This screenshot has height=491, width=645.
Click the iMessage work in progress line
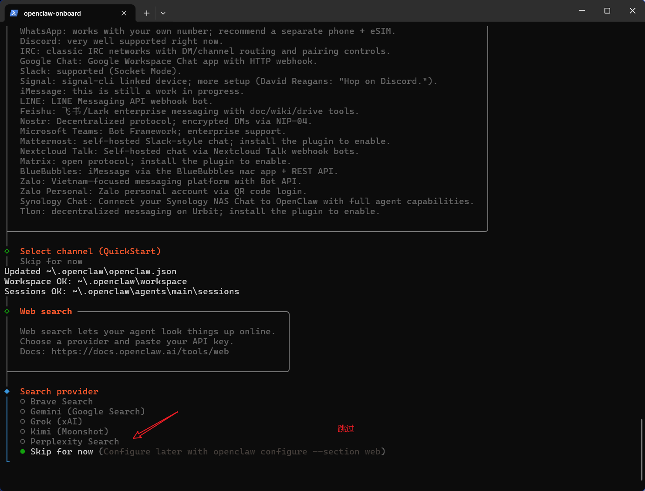(132, 91)
